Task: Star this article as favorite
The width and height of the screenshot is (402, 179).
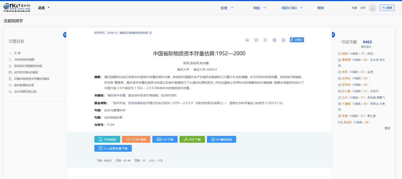Action: tap(256, 40)
